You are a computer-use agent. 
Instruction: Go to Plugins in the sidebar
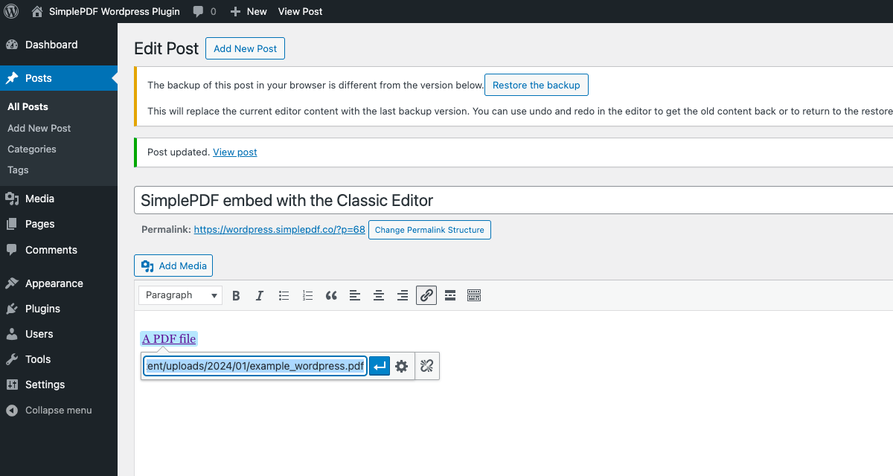42,309
